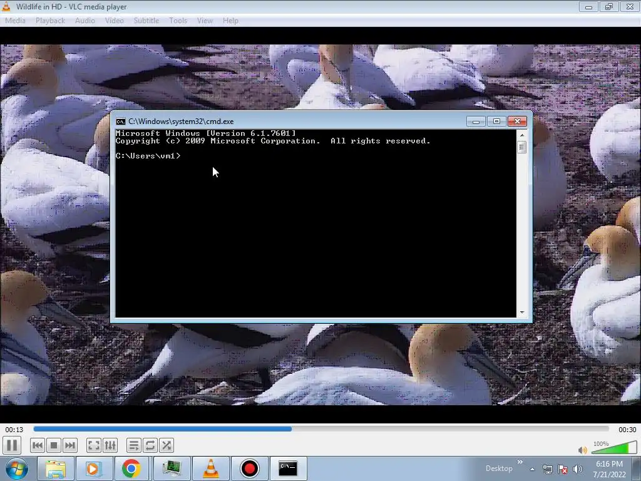Viewport: 641px width, 481px height.
Task: Skip to next media in VLC
Action: point(70,445)
